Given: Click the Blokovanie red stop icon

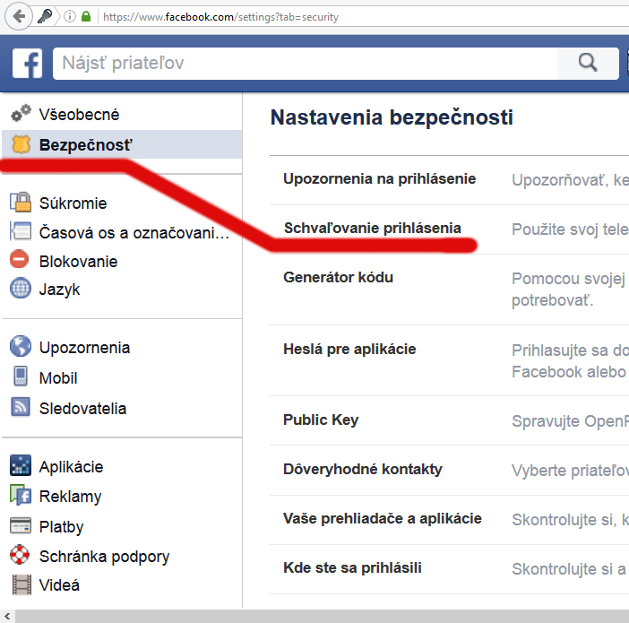Looking at the screenshot, I should [20, 261].
